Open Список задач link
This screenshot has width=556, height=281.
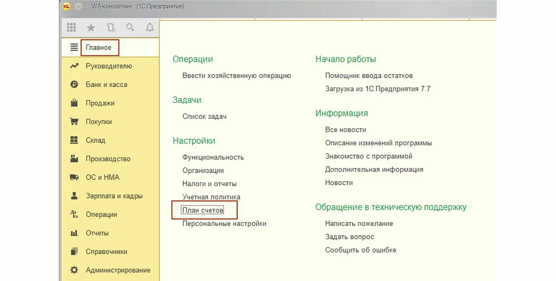(x=204, y=116)
